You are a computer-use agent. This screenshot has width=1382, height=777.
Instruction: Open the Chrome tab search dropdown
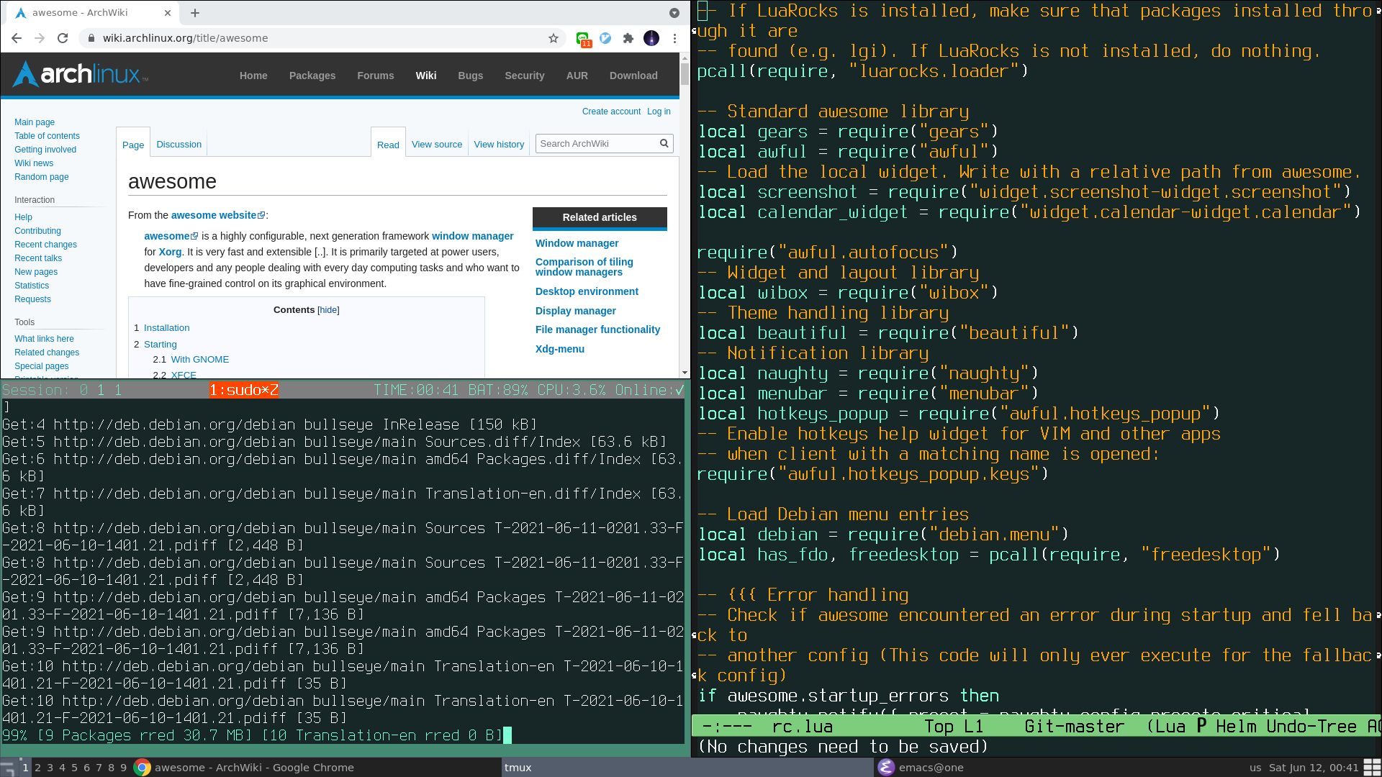[674, 13]
